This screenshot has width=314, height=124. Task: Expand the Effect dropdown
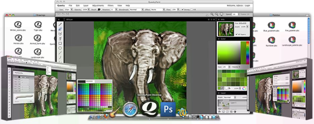tap(158, 10)
